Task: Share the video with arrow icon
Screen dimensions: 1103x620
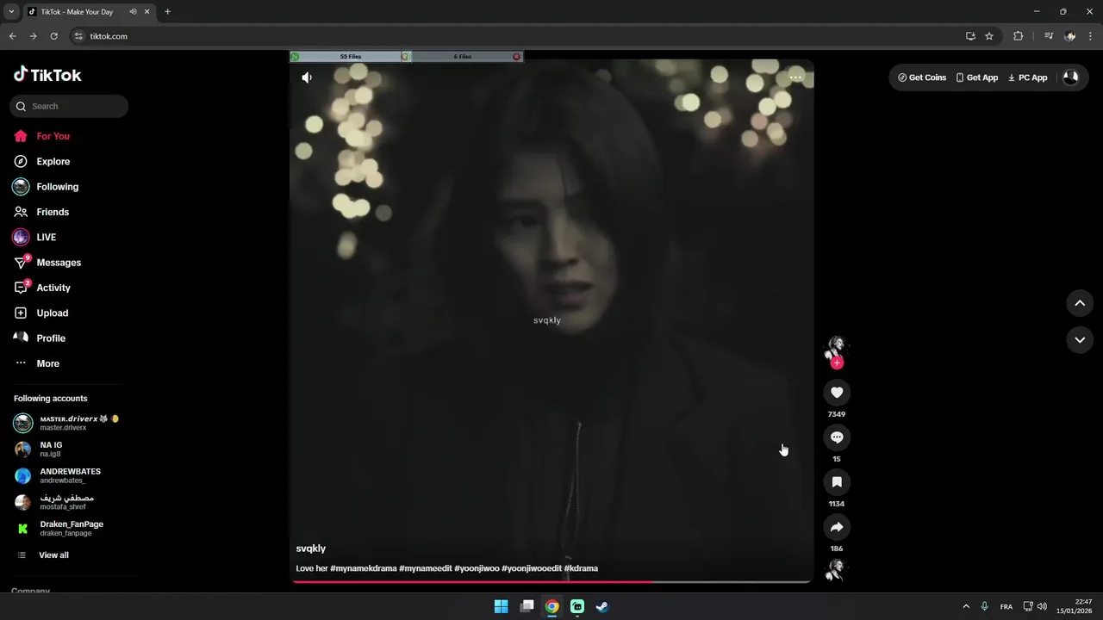Action: click(x=837, y=527)
